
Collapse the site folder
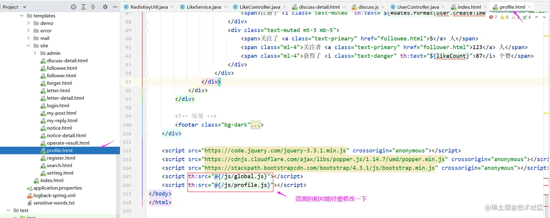click(29, 45)
